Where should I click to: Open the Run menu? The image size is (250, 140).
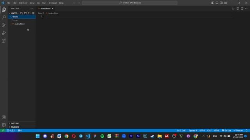coord(44,3)
